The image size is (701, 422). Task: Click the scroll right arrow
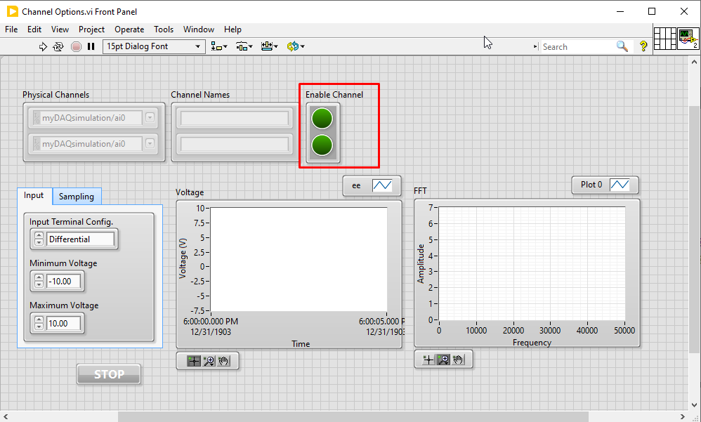pyautogui.click(x=682, y=416)
